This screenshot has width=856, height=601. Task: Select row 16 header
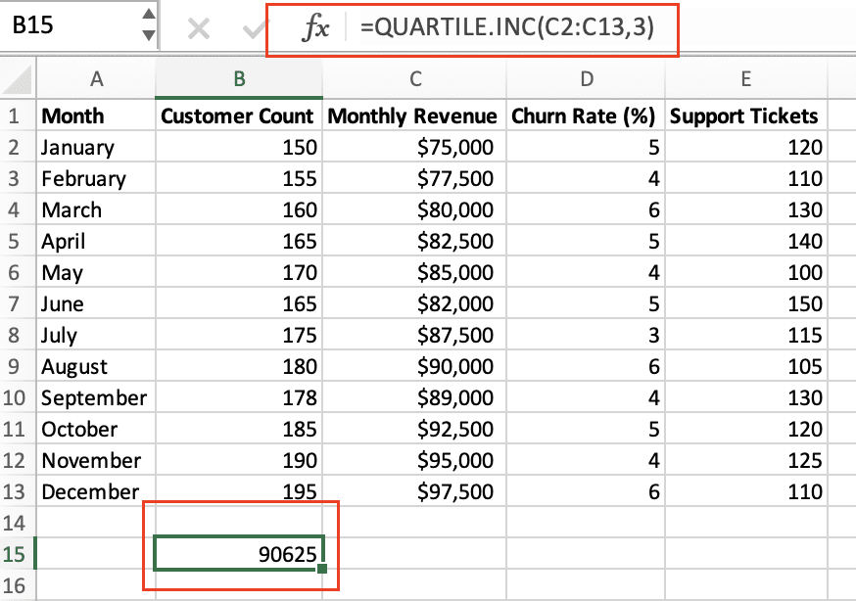(18, 585)
